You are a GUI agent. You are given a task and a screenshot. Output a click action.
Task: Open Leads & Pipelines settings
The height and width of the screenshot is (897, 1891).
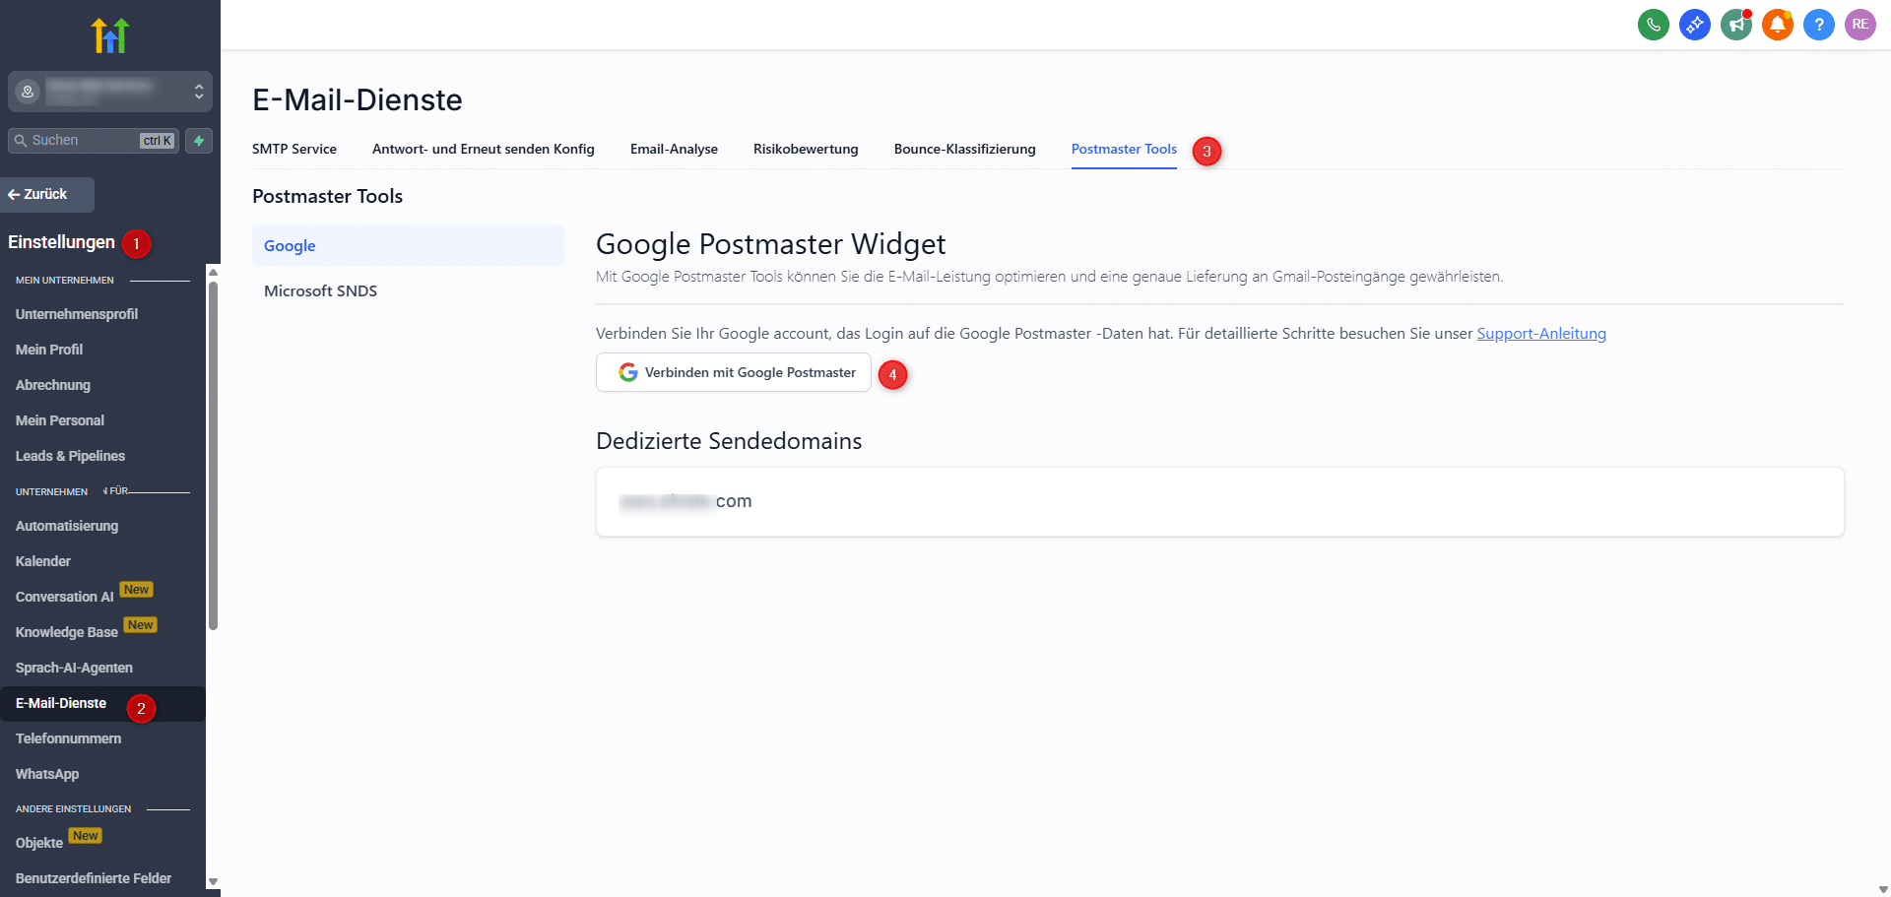[x=70, y=456]
